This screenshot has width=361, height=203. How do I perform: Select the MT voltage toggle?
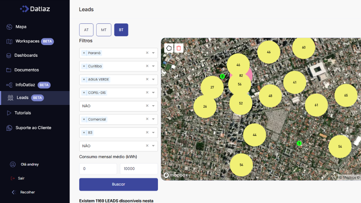104,30
